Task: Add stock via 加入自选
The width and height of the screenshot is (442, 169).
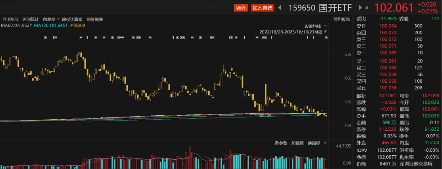Action: [x=263, y=8]
